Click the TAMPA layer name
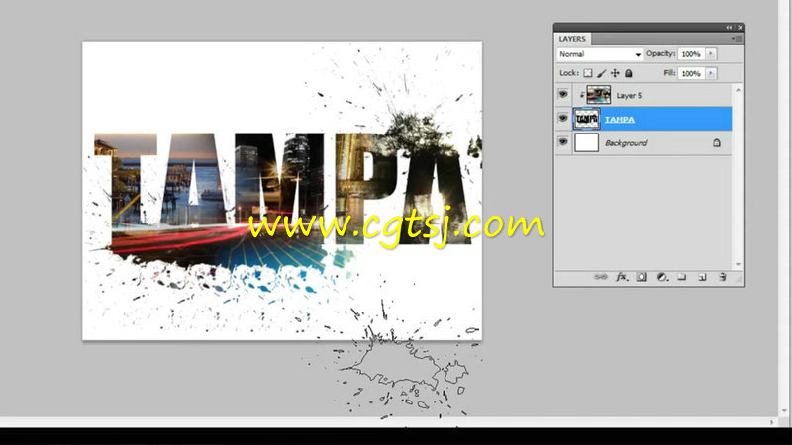 (620, 119)
